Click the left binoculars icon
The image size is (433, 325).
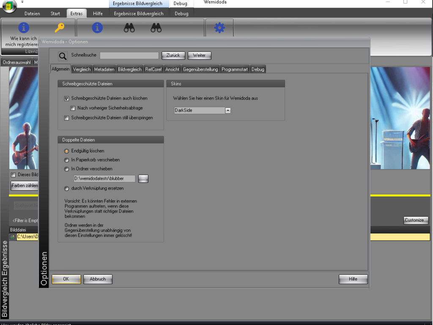pos(129,28)
